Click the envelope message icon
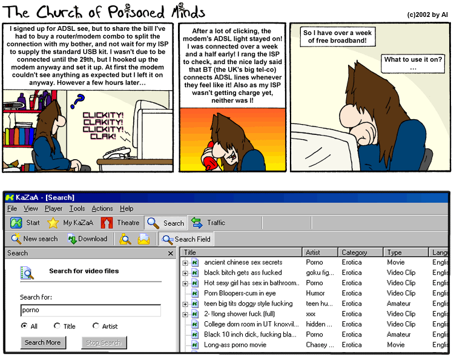 (143, 239)
